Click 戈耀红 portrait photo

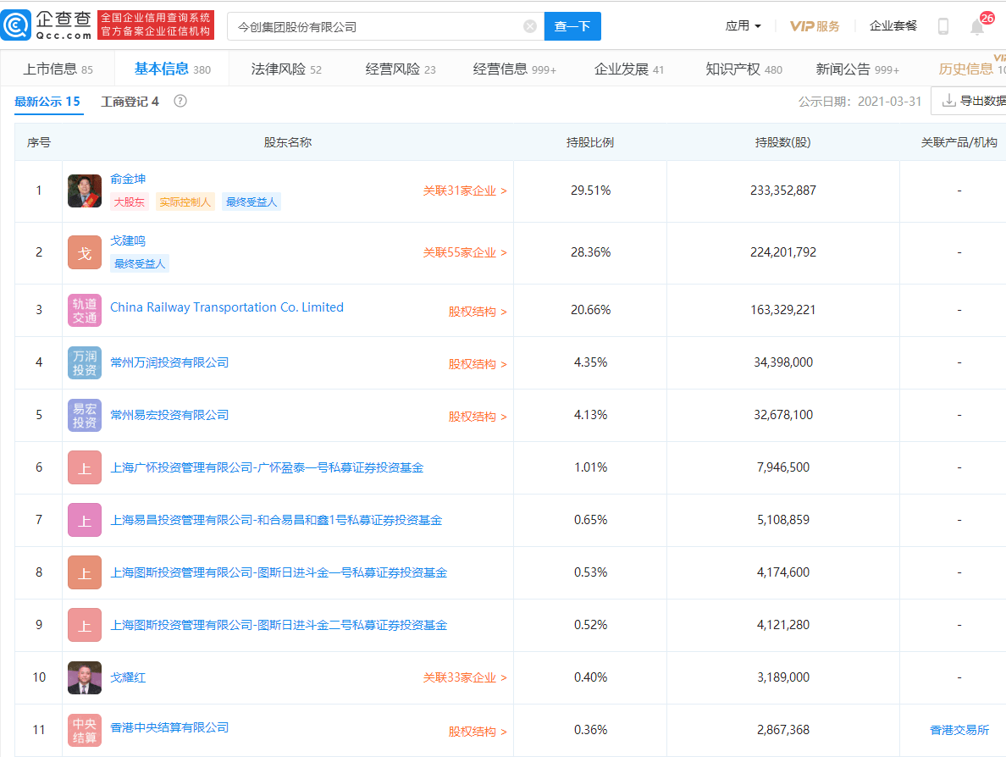85,678
